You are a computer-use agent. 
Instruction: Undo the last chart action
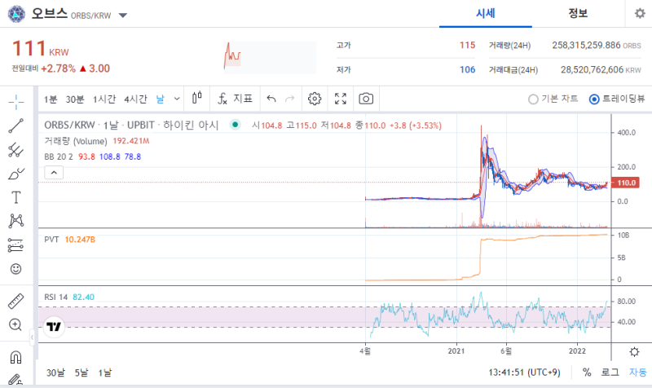coord(271,99)
